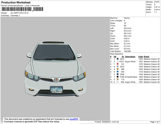The image size is (161, 124).
Task: Select the 'Colorway 1' value
Action: pos(15,15)
